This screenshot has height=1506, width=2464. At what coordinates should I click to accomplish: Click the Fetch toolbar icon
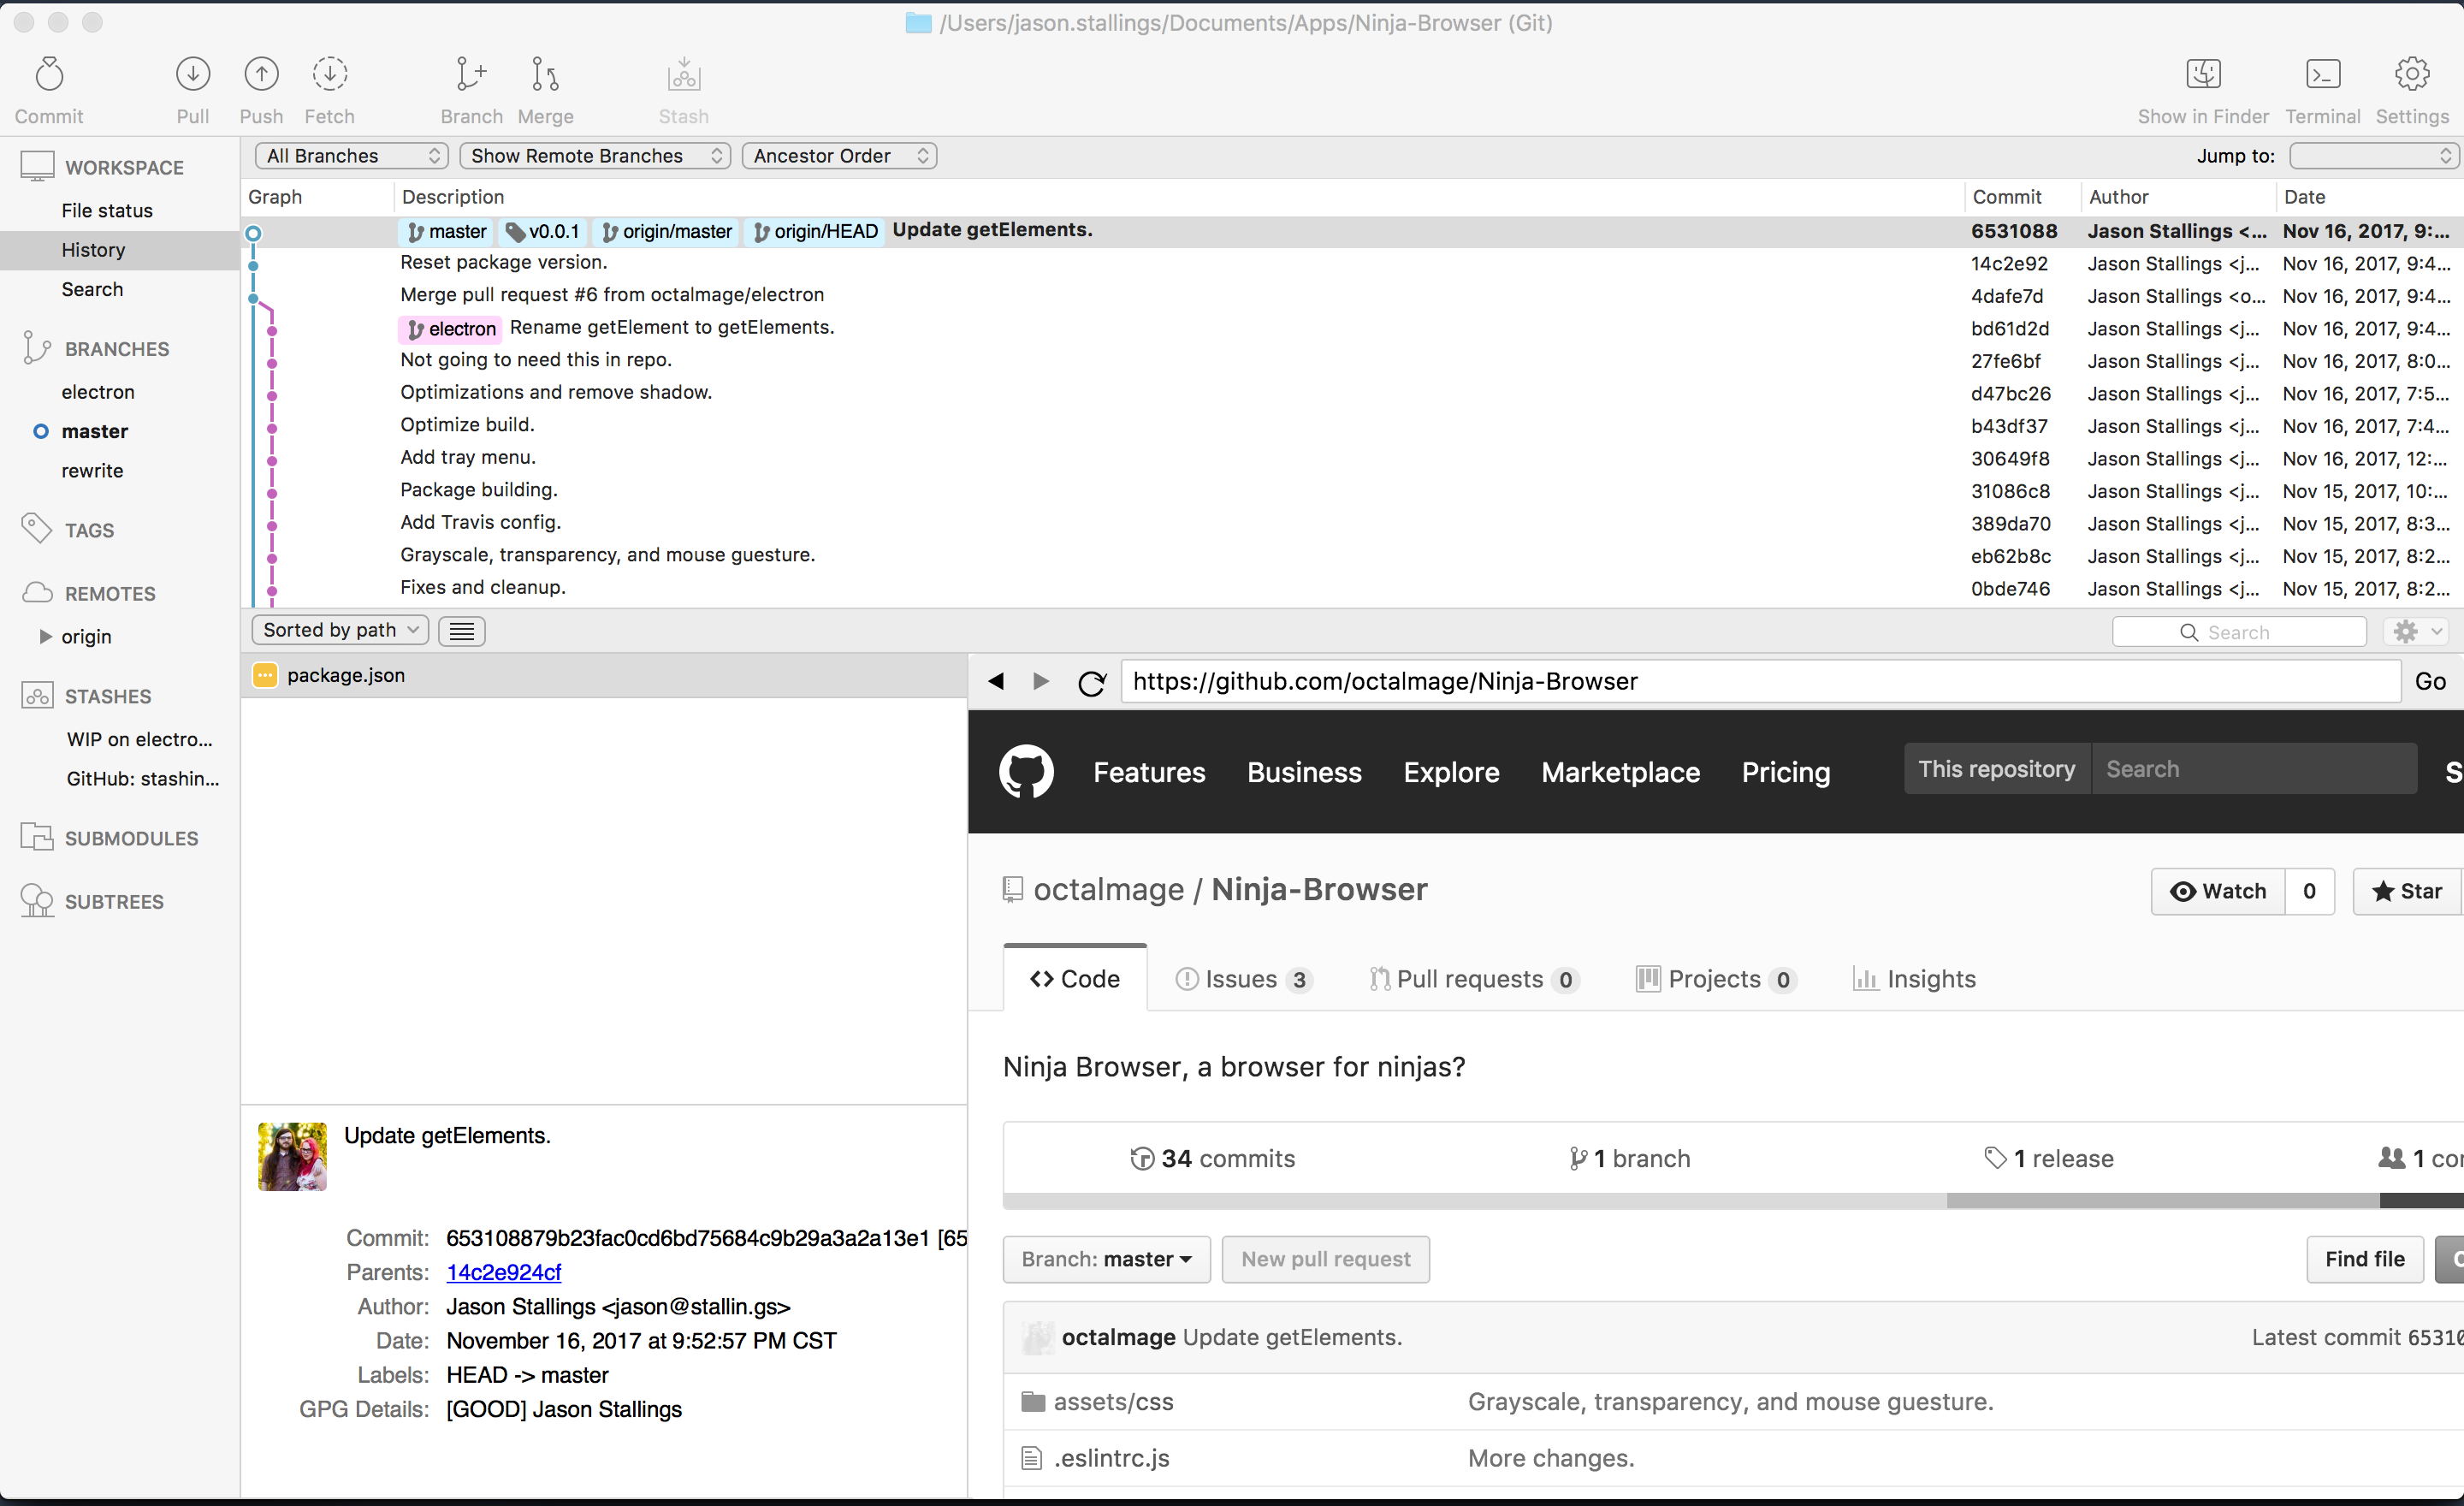(329, 75)
